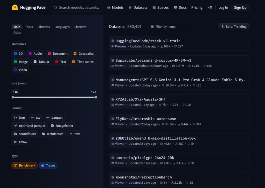The image size is (265, 188).
Task: Select the webdataset format filter
Action: pyautogui.click(x=53, y=134)
